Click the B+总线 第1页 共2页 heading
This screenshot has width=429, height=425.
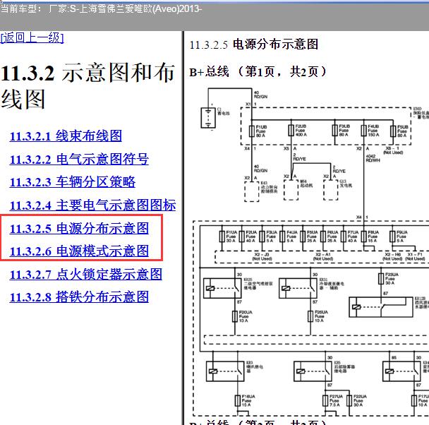click(x=258, y=72)
